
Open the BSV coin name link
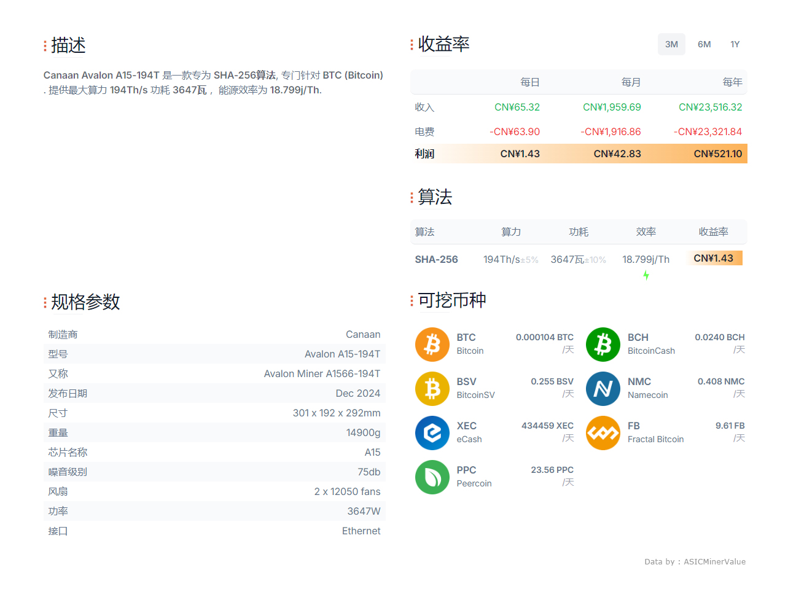[467, 381]
